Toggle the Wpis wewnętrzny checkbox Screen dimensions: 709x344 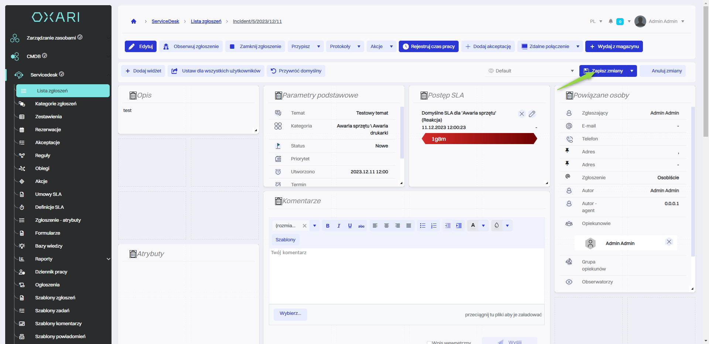[x=429, y=343]
